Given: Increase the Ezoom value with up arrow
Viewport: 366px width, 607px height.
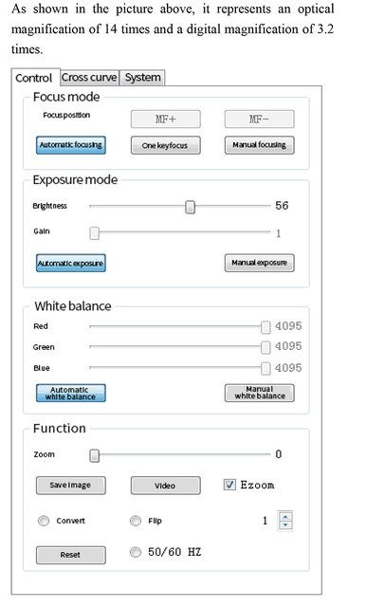Looking at the screenshot, I should pyautogui.click(x=285, y=517).
